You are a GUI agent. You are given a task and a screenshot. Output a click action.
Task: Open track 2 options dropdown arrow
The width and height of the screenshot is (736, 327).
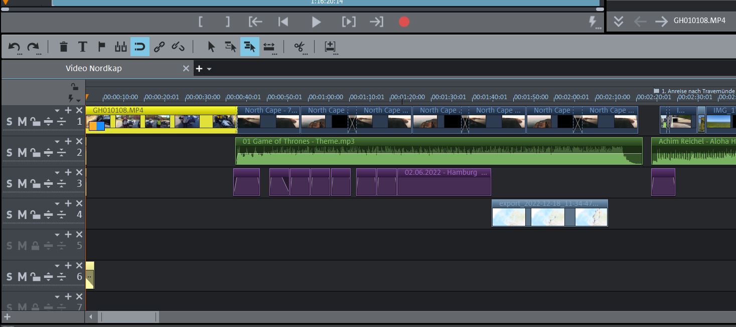(57, 142)
